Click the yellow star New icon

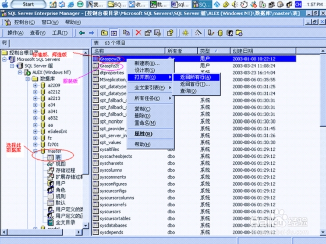tap(185, 33)
